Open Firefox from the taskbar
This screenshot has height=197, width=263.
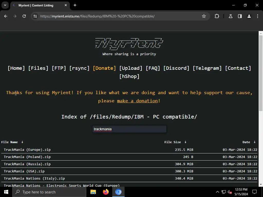pos(106,192)
